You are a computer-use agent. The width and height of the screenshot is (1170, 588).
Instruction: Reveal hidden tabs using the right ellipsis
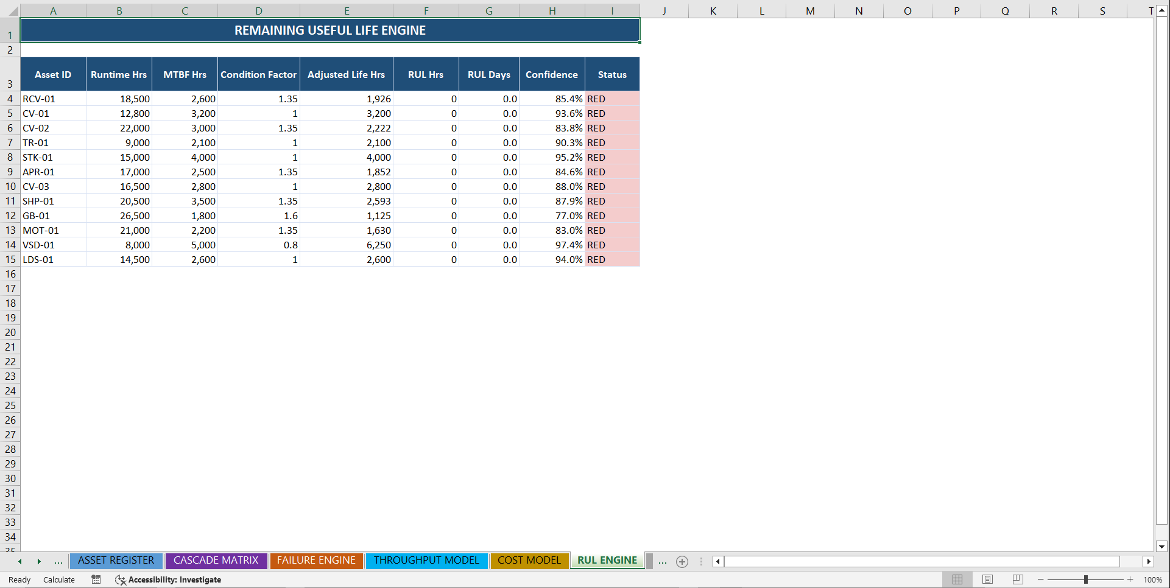click(x=663, y=561)
